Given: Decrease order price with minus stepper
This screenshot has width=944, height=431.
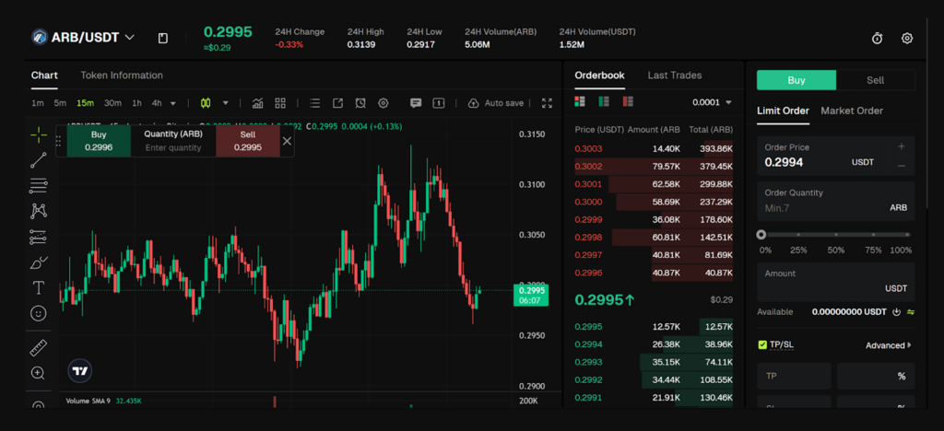Looking at the screenshot, I should pos(902,166).
